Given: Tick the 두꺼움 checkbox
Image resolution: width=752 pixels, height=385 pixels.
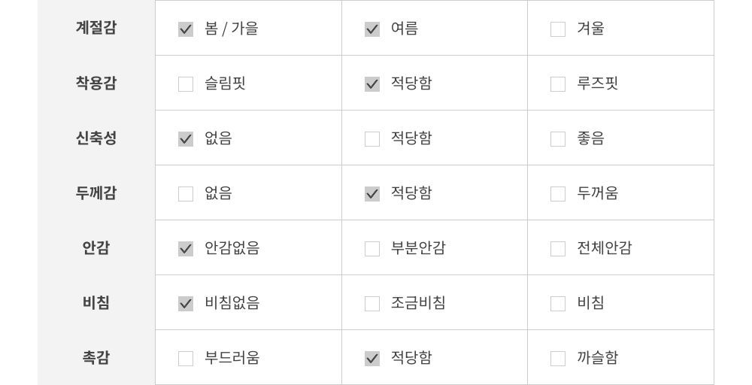Looking at the screenshot, I should tap(558, 194).
